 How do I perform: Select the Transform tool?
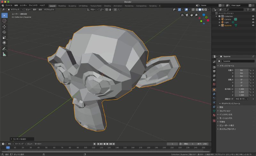pos(4,43)
